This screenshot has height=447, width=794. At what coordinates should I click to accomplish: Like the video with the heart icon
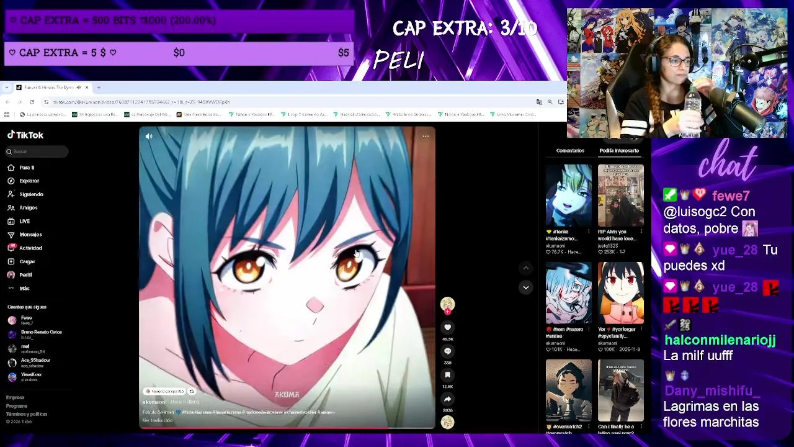[x=447, y=327]
